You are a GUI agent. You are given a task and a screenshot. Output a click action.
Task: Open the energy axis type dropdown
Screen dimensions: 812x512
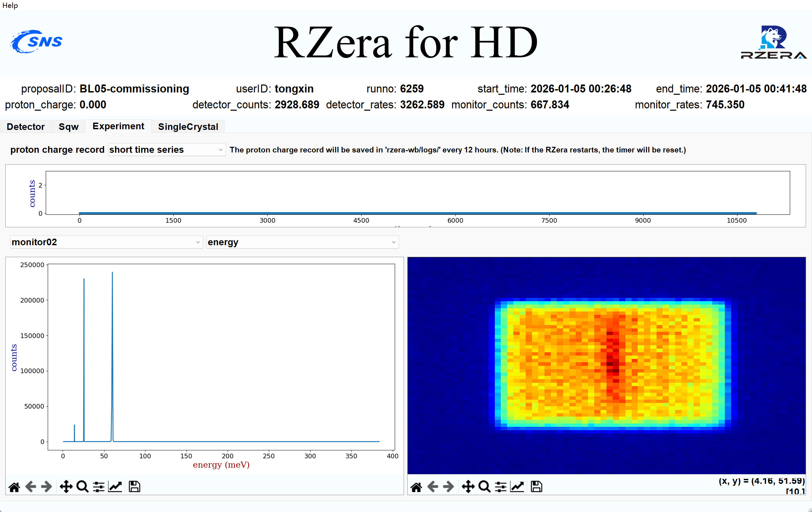(x=302, y=242)
